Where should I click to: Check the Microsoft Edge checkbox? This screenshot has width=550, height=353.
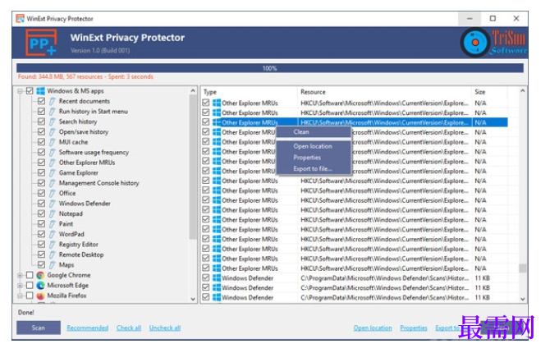pyautogui.click(x=30, y=286)
